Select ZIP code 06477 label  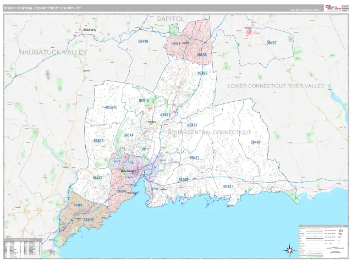98,178
